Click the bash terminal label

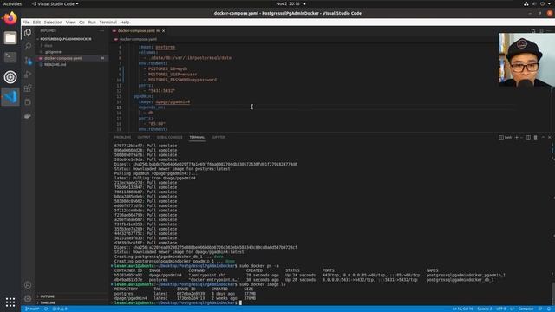point(506,137)
